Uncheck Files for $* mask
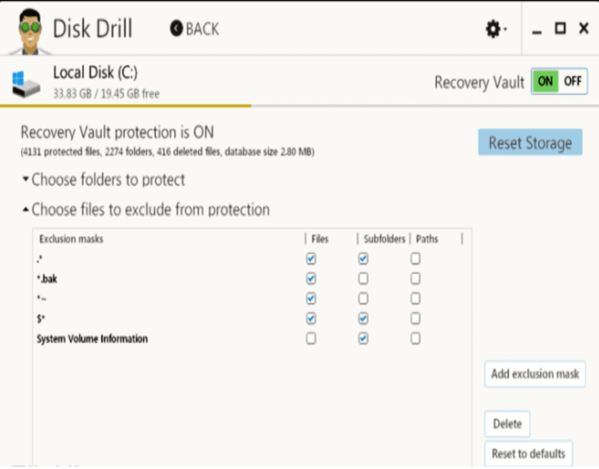Screen dimensions: 599x469 (311, 319)
